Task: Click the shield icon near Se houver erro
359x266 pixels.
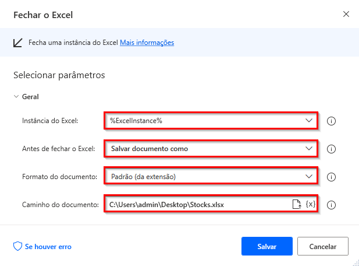Action: (x=17, y=247)
